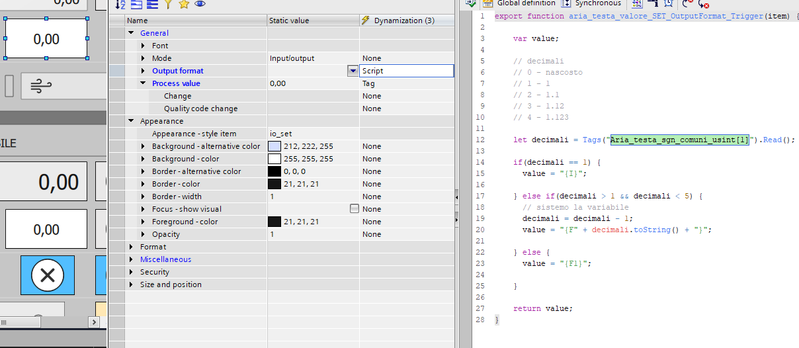Click the favorites star icon
The image size is (799, 348).
point(184,4)
